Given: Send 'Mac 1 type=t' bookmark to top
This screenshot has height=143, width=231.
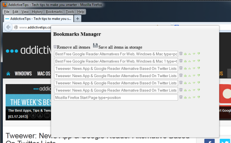Looking at the screenshot, I should pos(185,61).
